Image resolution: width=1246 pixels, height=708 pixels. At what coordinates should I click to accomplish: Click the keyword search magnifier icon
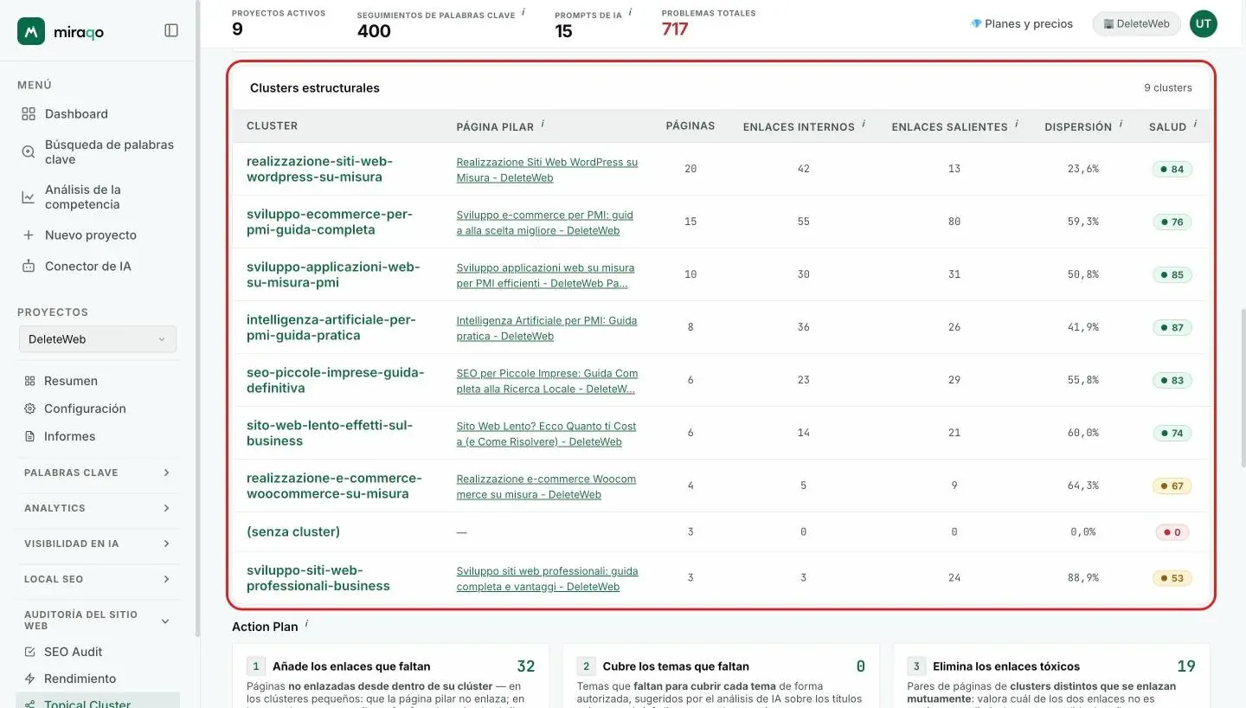[x=29, y=152]
